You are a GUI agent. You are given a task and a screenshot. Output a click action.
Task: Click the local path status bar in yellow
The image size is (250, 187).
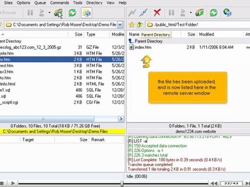point(63,131)
